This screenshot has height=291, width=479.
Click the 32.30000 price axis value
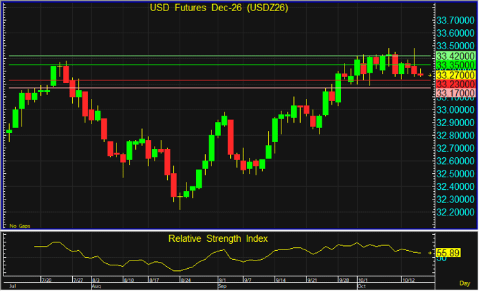coord(455,200)
